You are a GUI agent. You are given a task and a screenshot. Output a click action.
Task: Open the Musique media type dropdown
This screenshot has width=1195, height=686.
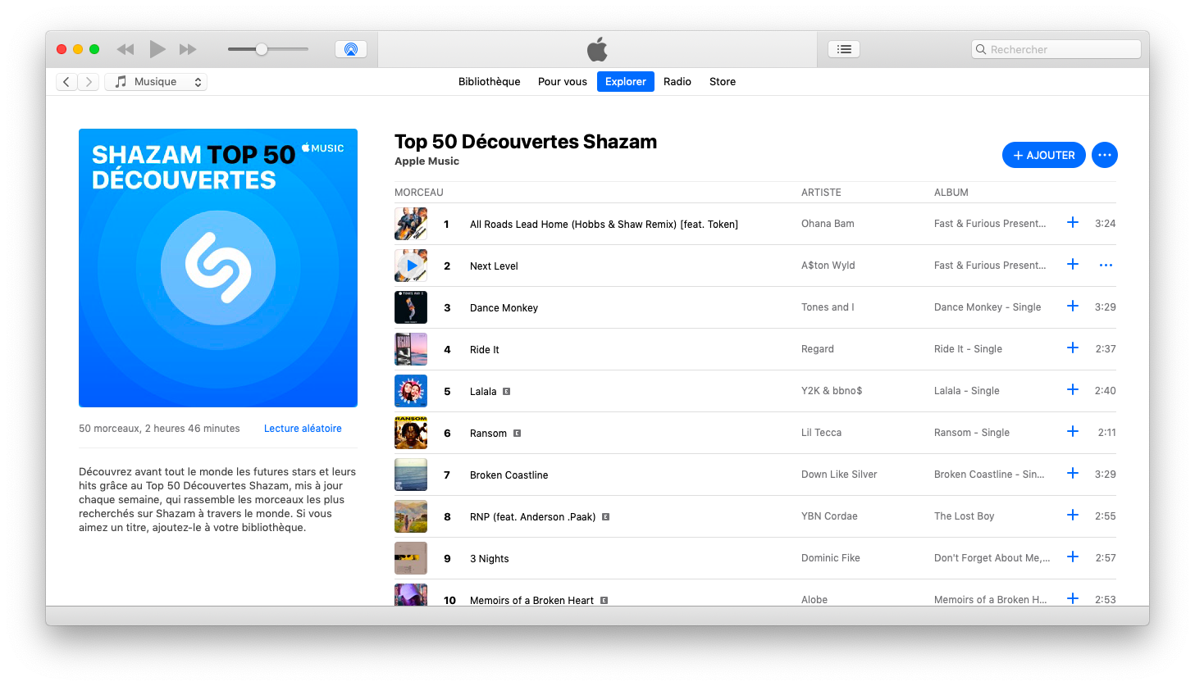click(156, 82)
